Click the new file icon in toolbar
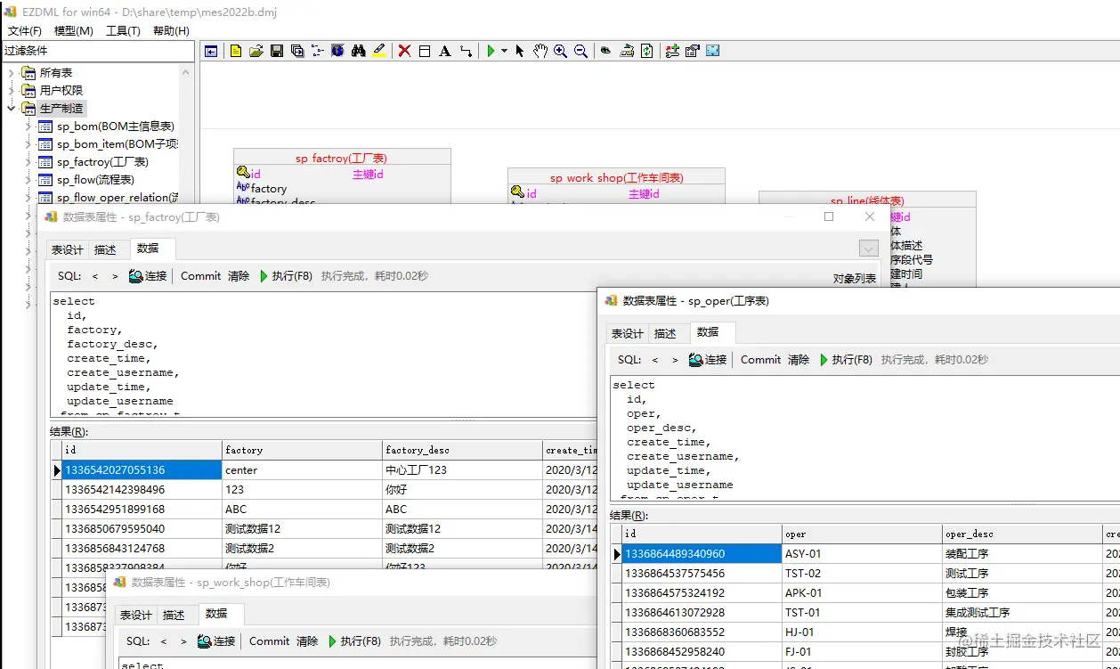This screenshot has height=669, width=1120. point(236,52)
